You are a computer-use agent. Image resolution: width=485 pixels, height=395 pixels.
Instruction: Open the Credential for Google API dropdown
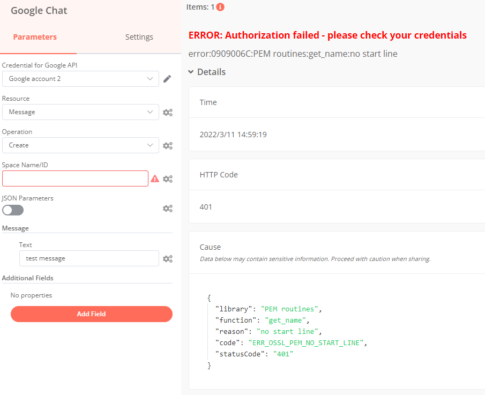pyautogui.click(x=80, y=79)
